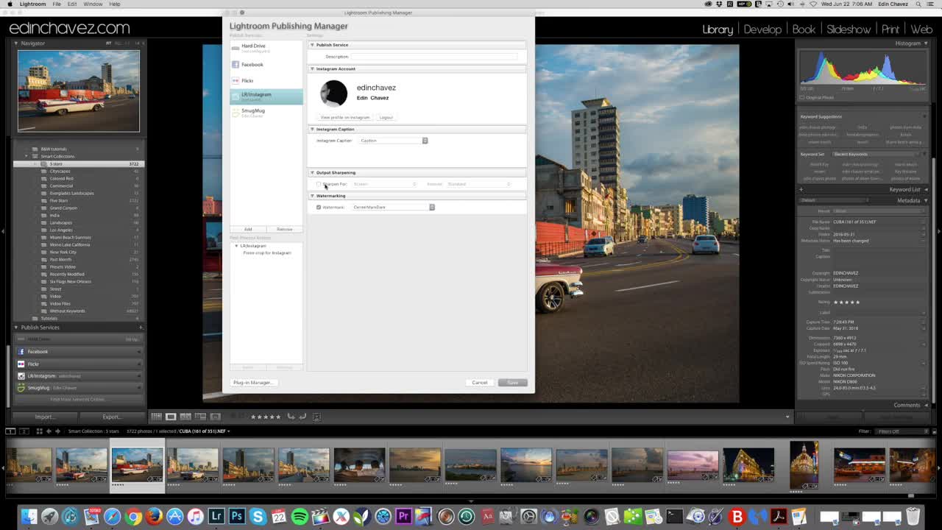This screenshot has height=530, width=942.
Task: Open Premiere Pro icon in the Dock
Action: [x=403, y=517]
